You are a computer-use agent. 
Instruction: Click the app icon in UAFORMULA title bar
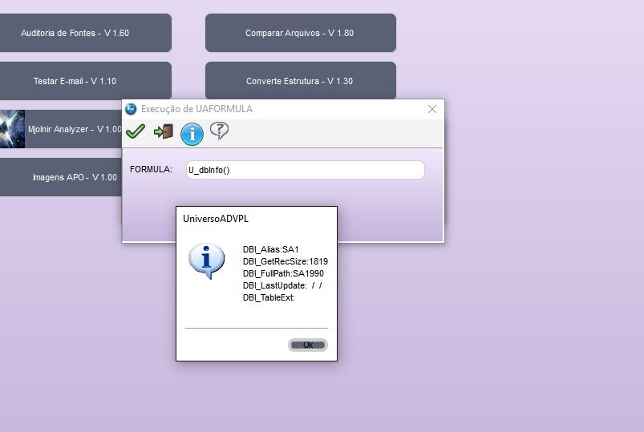point(131,109)
